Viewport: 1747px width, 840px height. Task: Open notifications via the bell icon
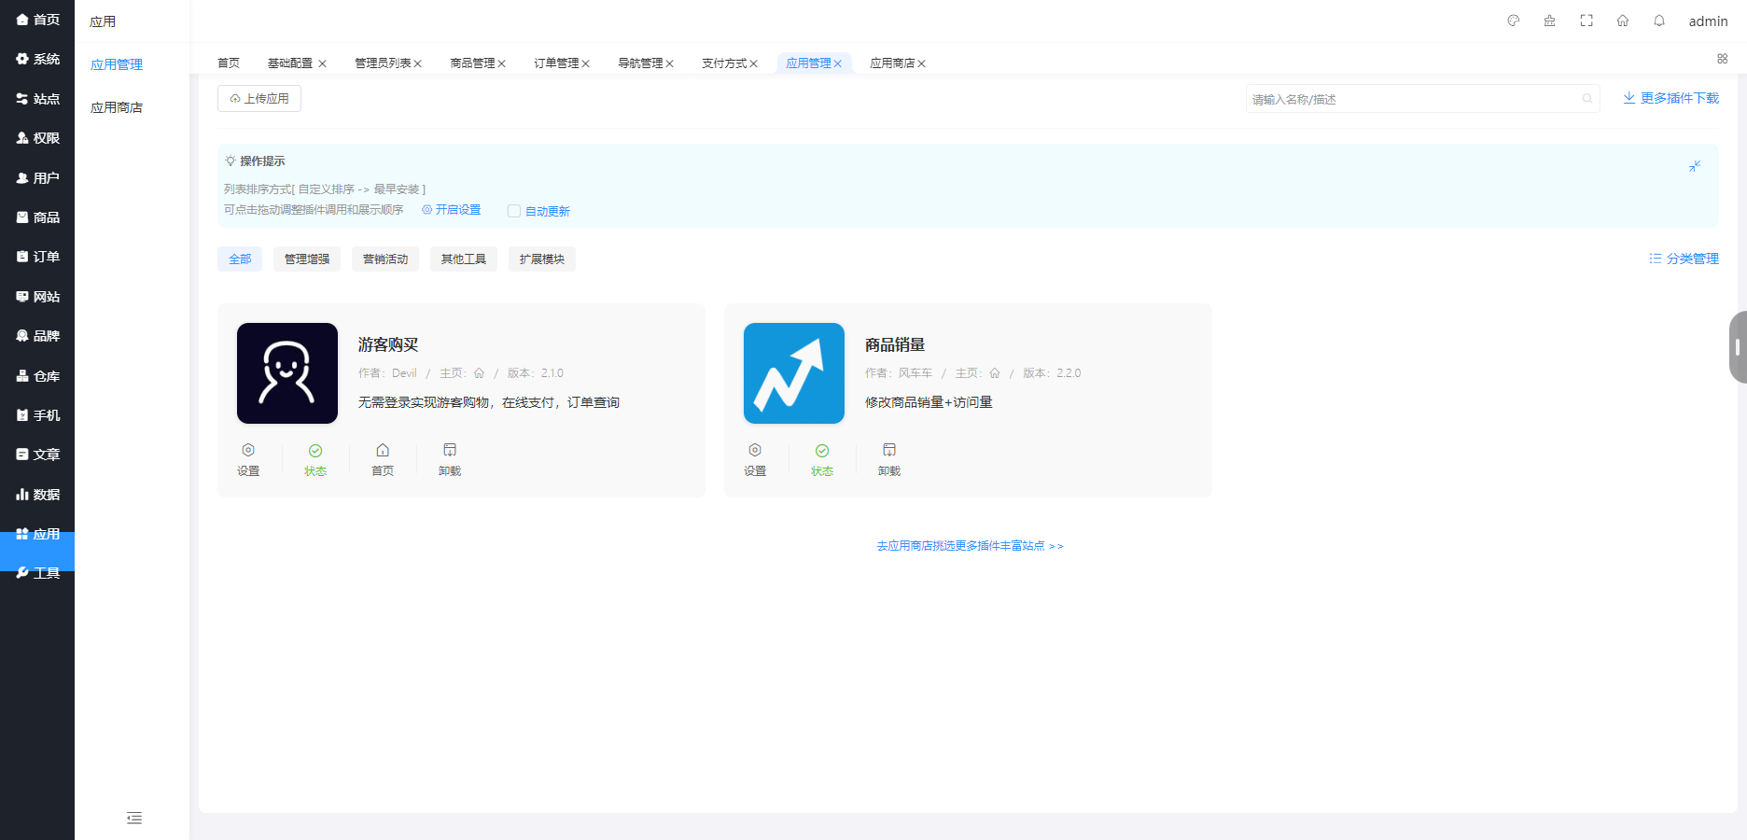click(x=1659, y=21)
